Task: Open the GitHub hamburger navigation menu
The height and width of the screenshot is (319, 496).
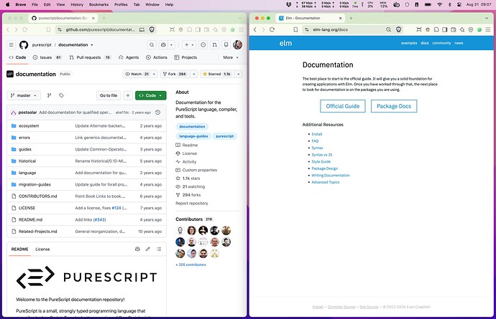Action: tap(11, 45)
